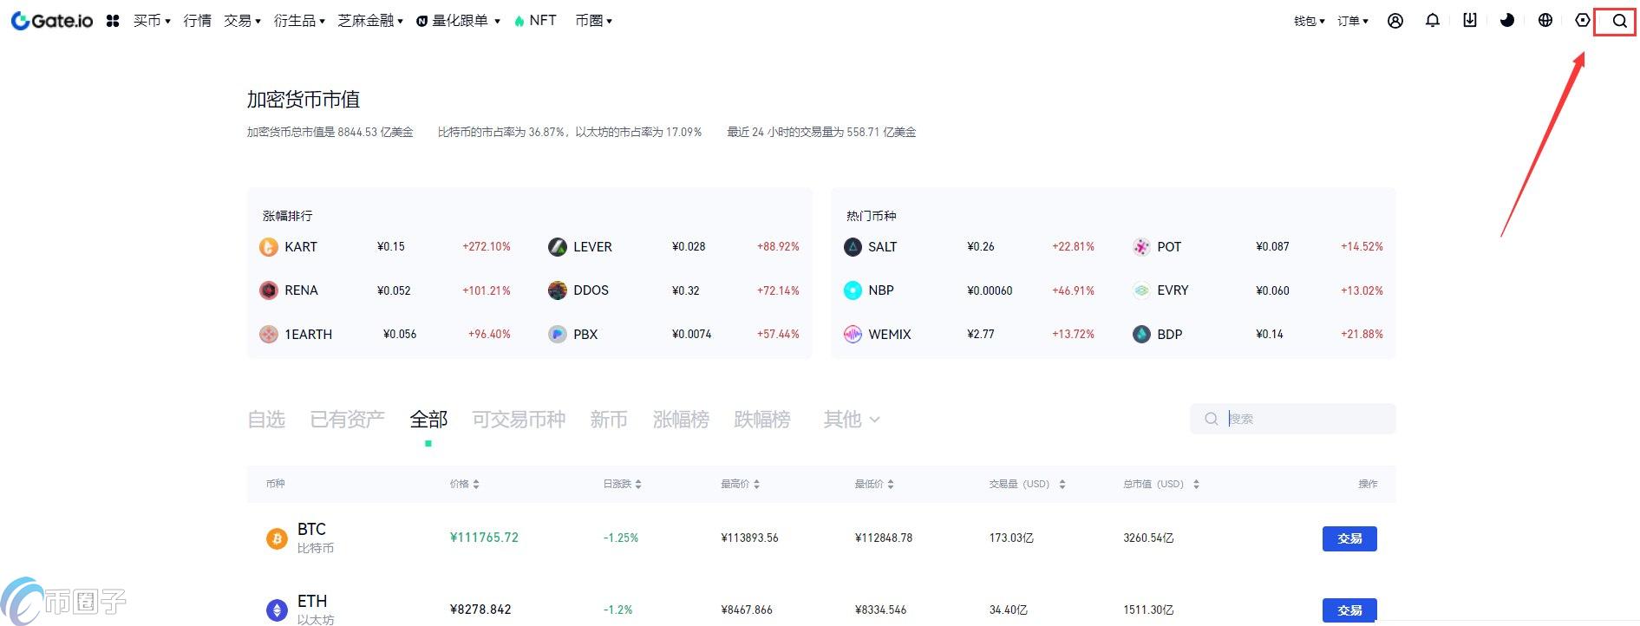Open the notifications bell icon

click(x=1433, y=21)
